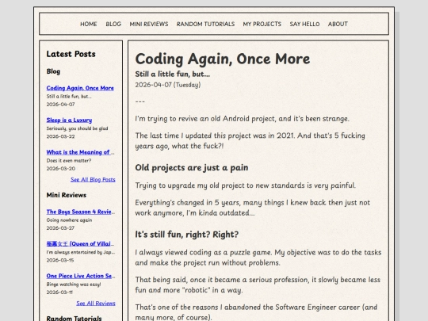
Task: Click the 'Latest Posts' sidebar heading
Action: click(71, 54)
